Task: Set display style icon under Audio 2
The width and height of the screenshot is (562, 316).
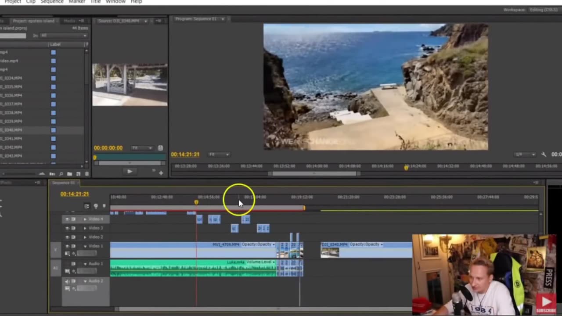Action: click(67, 288)
